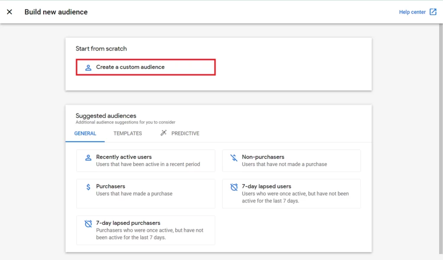Viewport: 443px width, 260px height.
Task: Close the Build new audience dialog
Action: [x=10, y=12]
